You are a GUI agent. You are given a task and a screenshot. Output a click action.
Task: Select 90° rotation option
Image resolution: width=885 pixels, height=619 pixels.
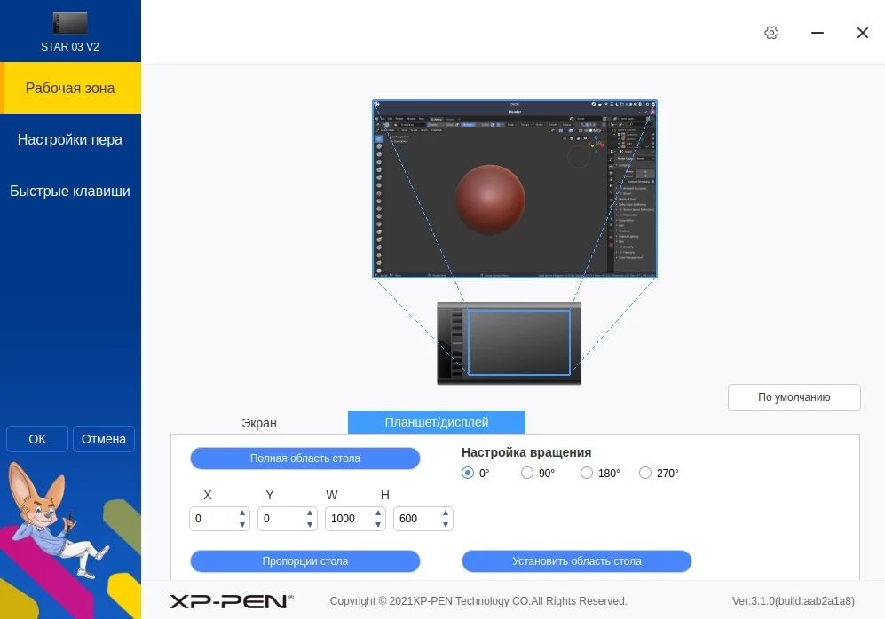click(527, 473)
